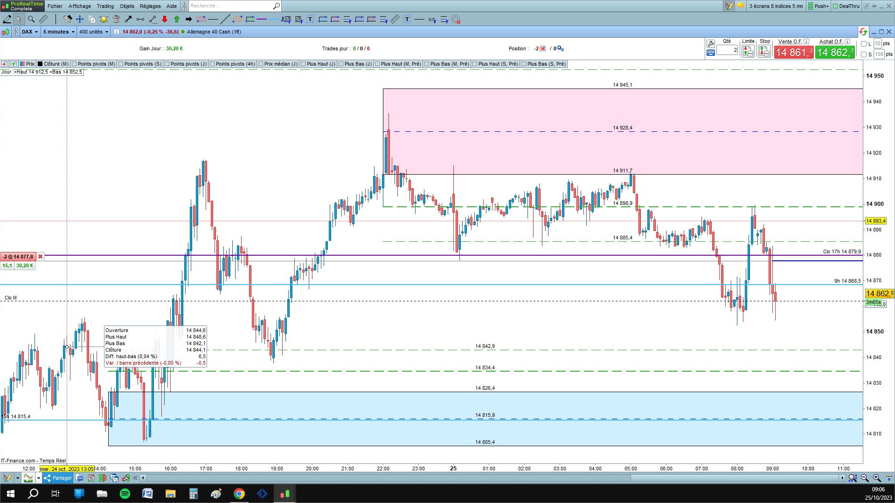Click the horizontal zoom-out magnifier icon
This screenshot has width=895, height=503.
pyautogui.click(x=865, y=478)
